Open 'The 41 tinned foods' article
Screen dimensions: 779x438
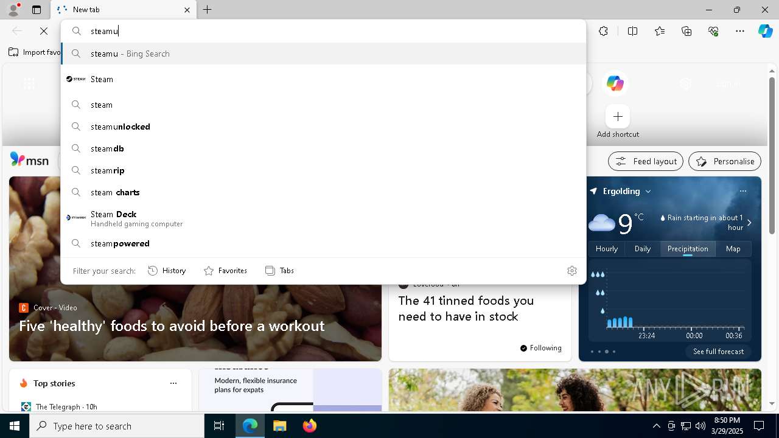(466, 308)
